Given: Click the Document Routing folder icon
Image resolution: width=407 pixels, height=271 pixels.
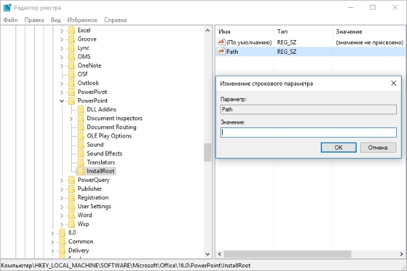Looking at the screenshot, I should (81, 127).
